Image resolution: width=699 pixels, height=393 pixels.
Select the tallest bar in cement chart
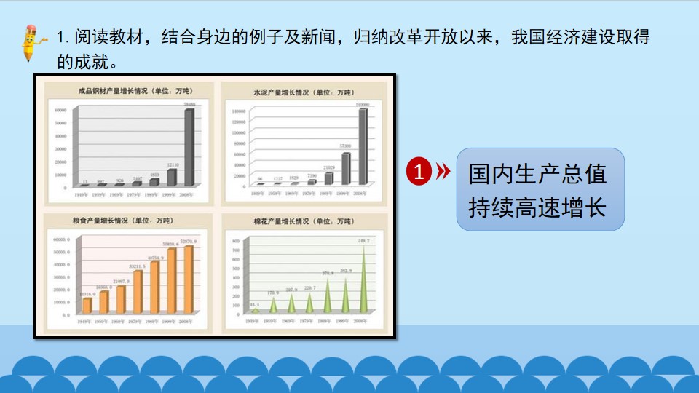(363, 146)
